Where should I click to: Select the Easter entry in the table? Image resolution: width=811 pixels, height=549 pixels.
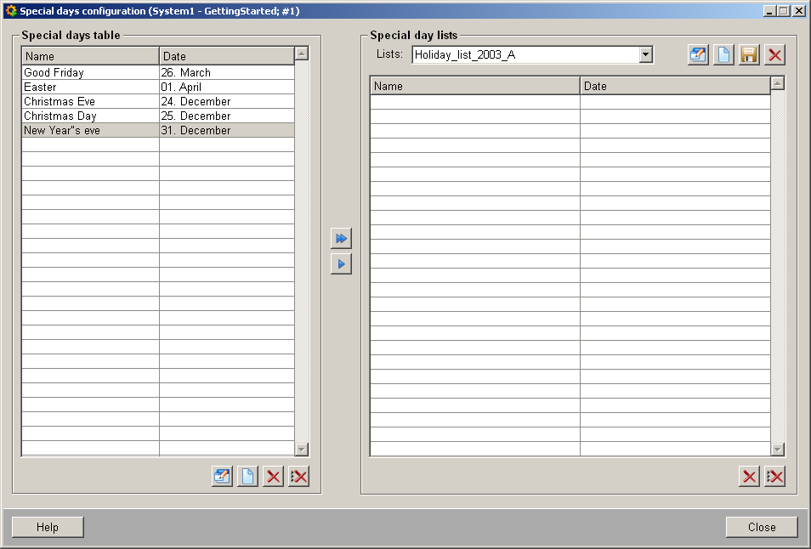90,88
